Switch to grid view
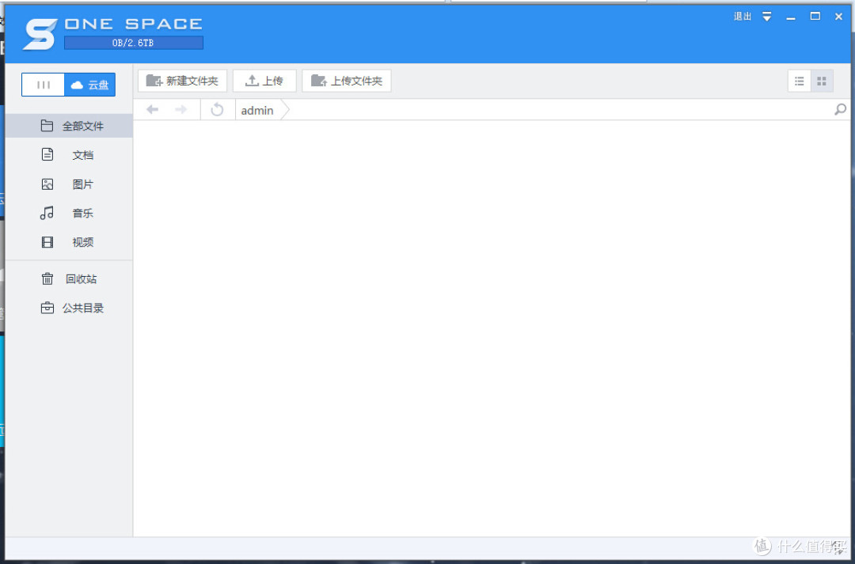Screen dimensions: 855x564 click(822, 81)
